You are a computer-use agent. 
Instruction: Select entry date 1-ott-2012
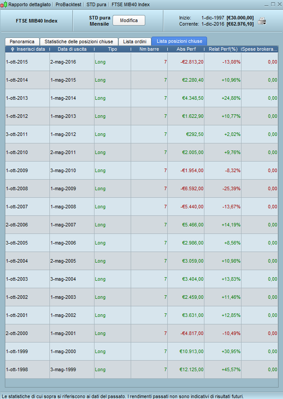click(17, 116)
